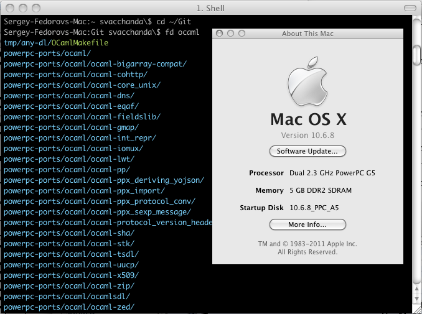Screen dimensions: 422x314
Task: Click the ocaml-zed/ path
Action: (x=69, y=307)
